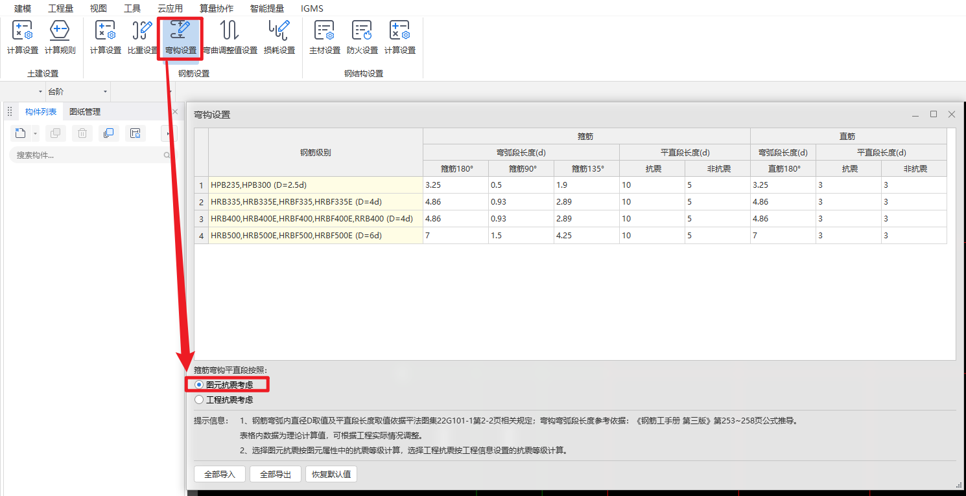Click 箍筋135° value 1.9 in row 1
Screen dimensions: 966x496
click(587, 185)
